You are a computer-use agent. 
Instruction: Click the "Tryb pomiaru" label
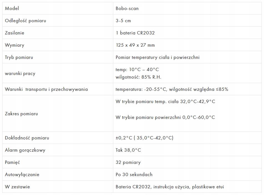pyautogui.click(x=19, y=57)
